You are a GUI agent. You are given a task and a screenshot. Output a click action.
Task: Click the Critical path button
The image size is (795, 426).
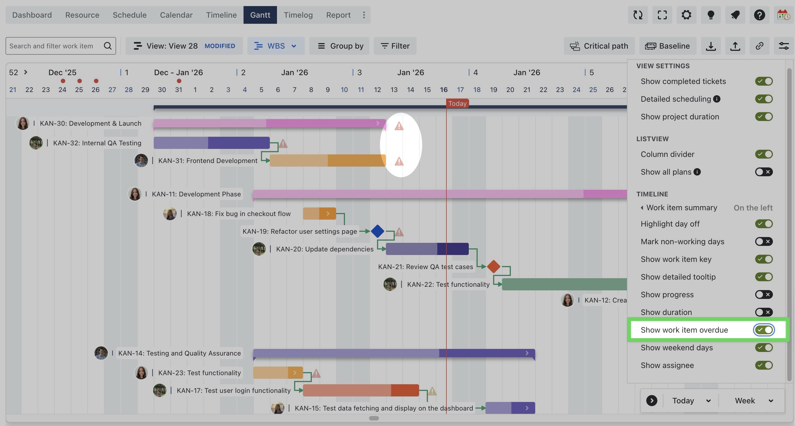tap(599, 46)
